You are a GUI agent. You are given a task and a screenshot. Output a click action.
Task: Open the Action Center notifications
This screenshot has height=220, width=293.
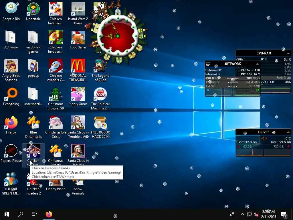coord(284,214)
